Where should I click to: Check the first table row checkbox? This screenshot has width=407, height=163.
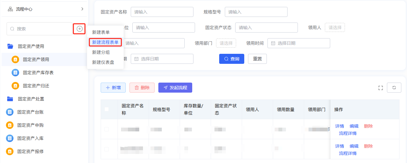tap(107, 129)
